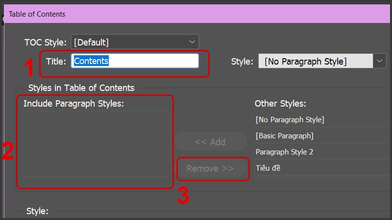The image size is (392, 220).
Task: Click the Include Paragraph Styles list box
Action: (97, 144)
